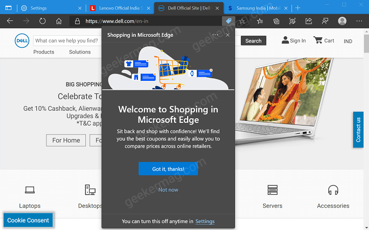Click the Feedback icon in toolbar
This screenshot has height=230, width=369.
coord(325,21)
